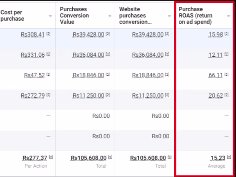Click the footnote marker next to 12.11
The image size is (236, 177).
point(227,54)
